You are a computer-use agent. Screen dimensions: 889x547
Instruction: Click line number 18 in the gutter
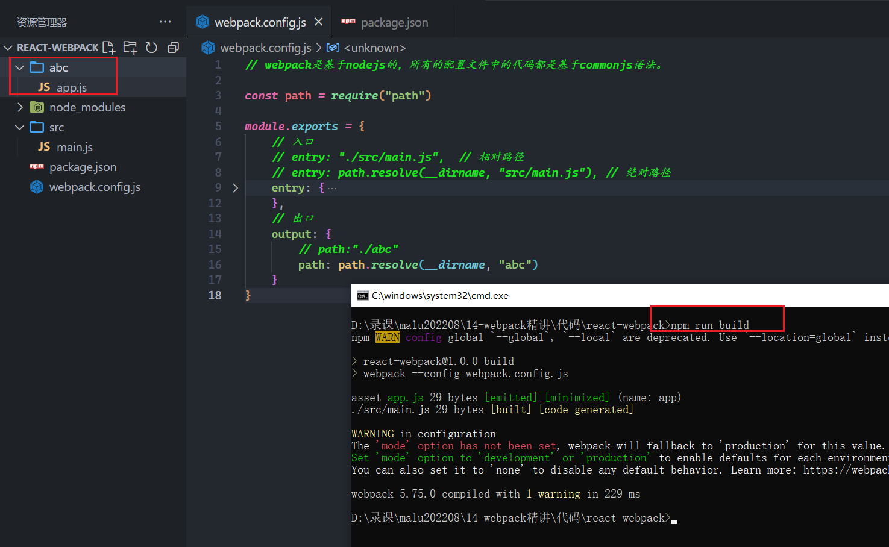coord(215,295)
